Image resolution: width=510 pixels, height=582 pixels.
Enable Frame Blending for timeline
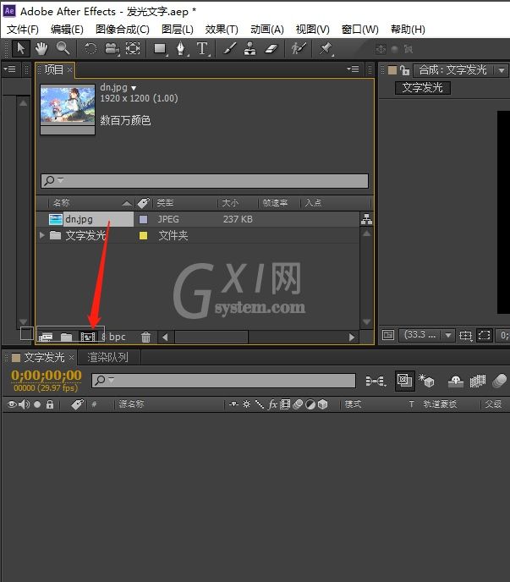click(x=478, y=382)
